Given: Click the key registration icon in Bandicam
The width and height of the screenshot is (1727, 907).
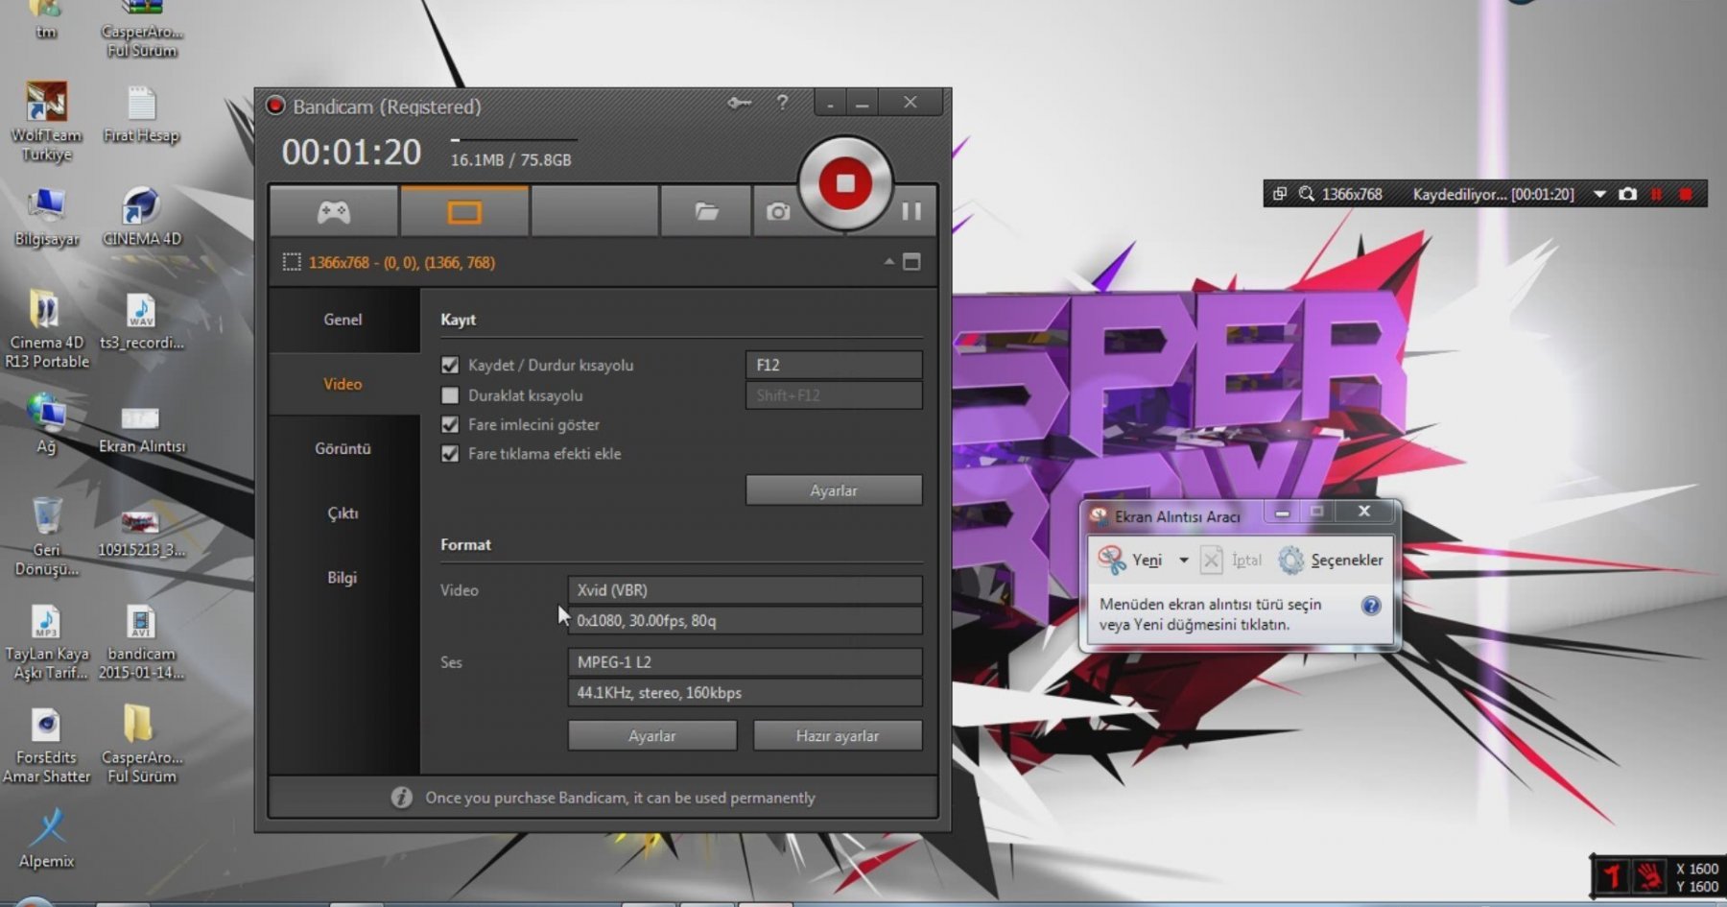Looking at the screenshot, I should tap(739, 103).
